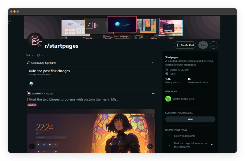
Task: Change the post view layout dropdown
Action: click(x=40, y=55)
